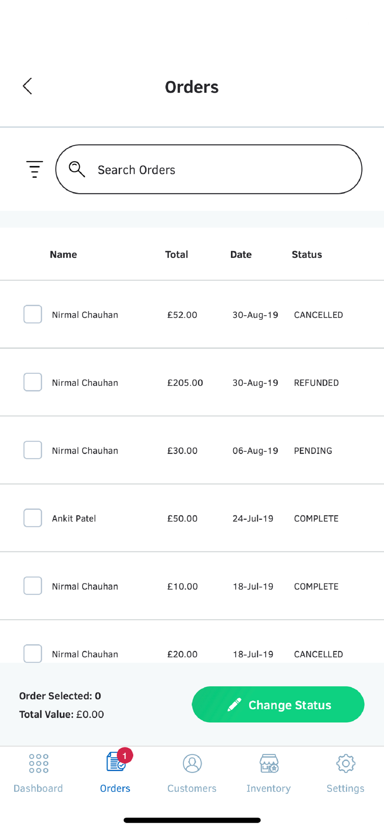
Task: Open the Inventory shop icon
Action: tap(269, 763)
